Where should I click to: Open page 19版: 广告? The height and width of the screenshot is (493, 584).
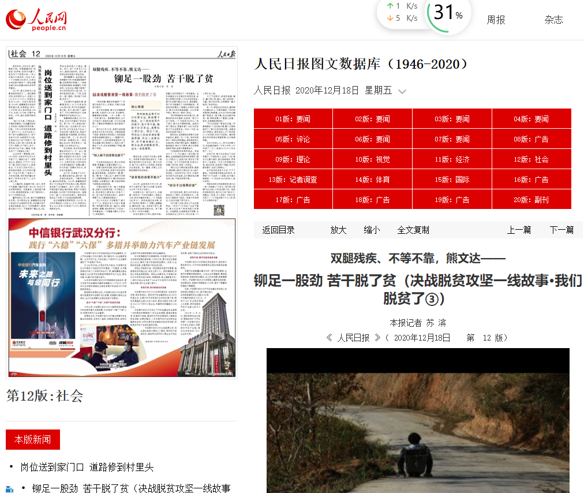click(452, 199)
